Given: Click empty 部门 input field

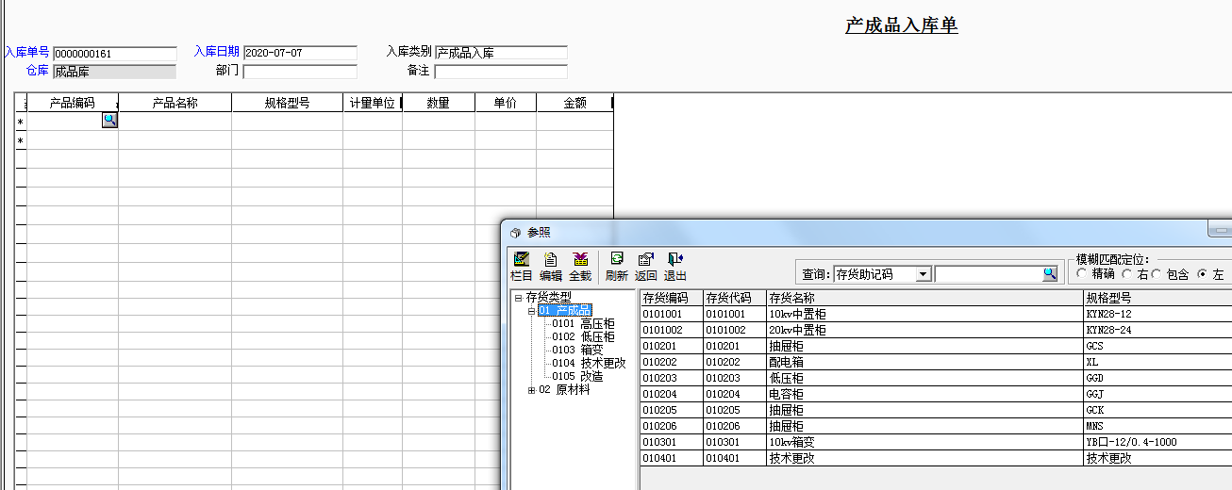Looking at the screenshot, I should 300,72.
